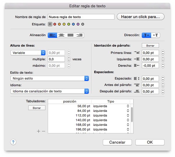Select right text alignment

point(79,35)
